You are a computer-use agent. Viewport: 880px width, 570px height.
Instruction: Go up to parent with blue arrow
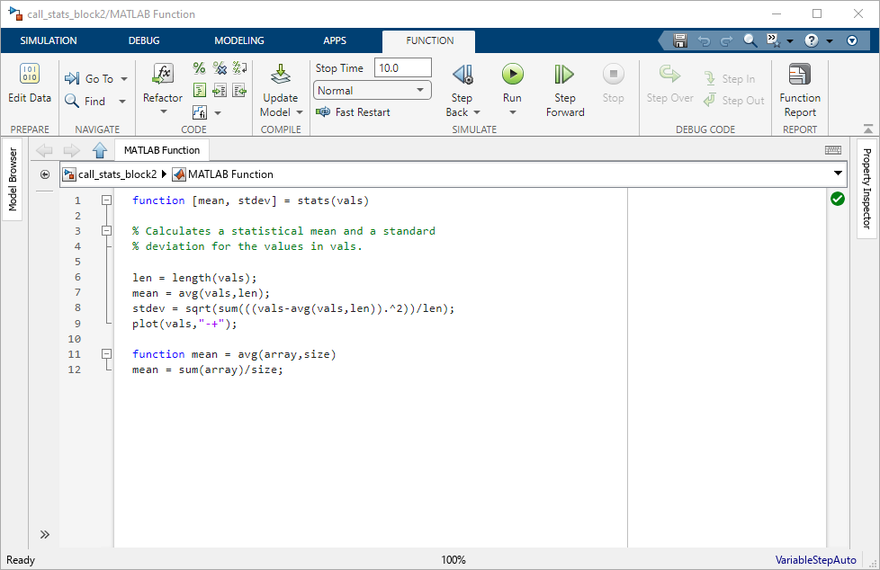point(100,150)
